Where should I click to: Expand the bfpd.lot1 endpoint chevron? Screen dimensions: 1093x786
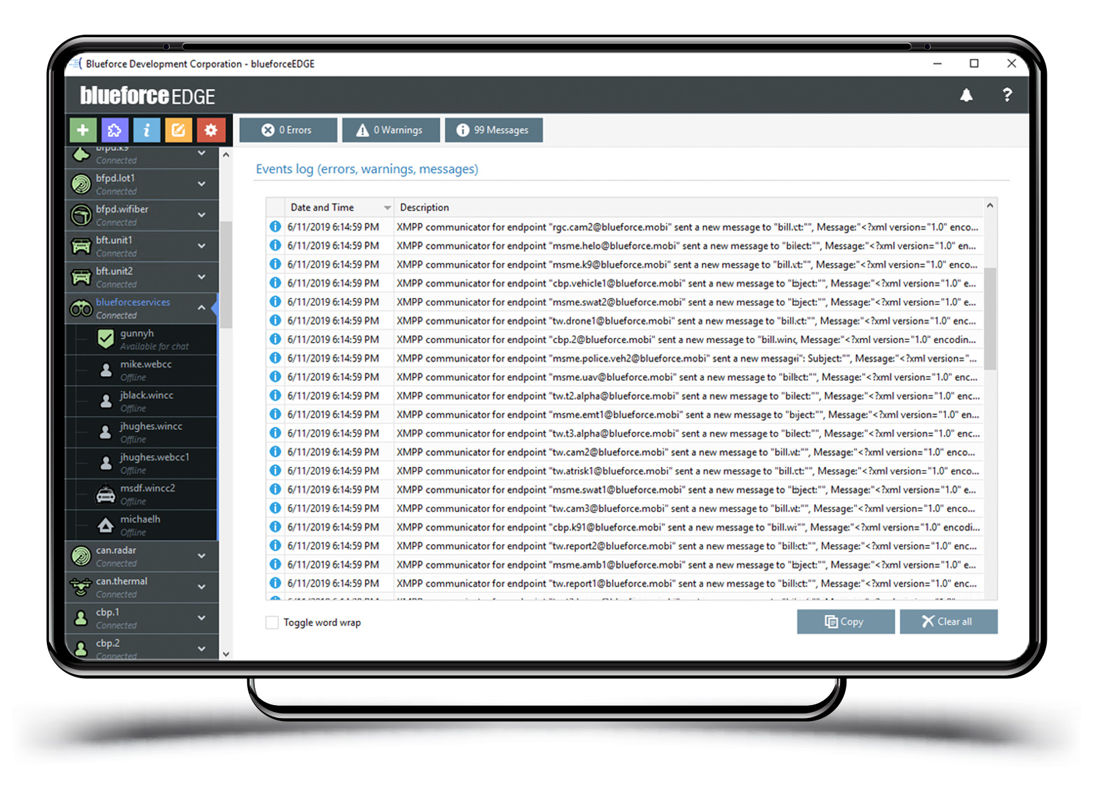(x=202, y=184)
